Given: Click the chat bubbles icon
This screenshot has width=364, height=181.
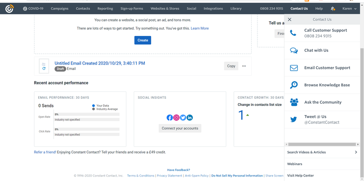Looking at the screenshot, I should tap(293, 50).
